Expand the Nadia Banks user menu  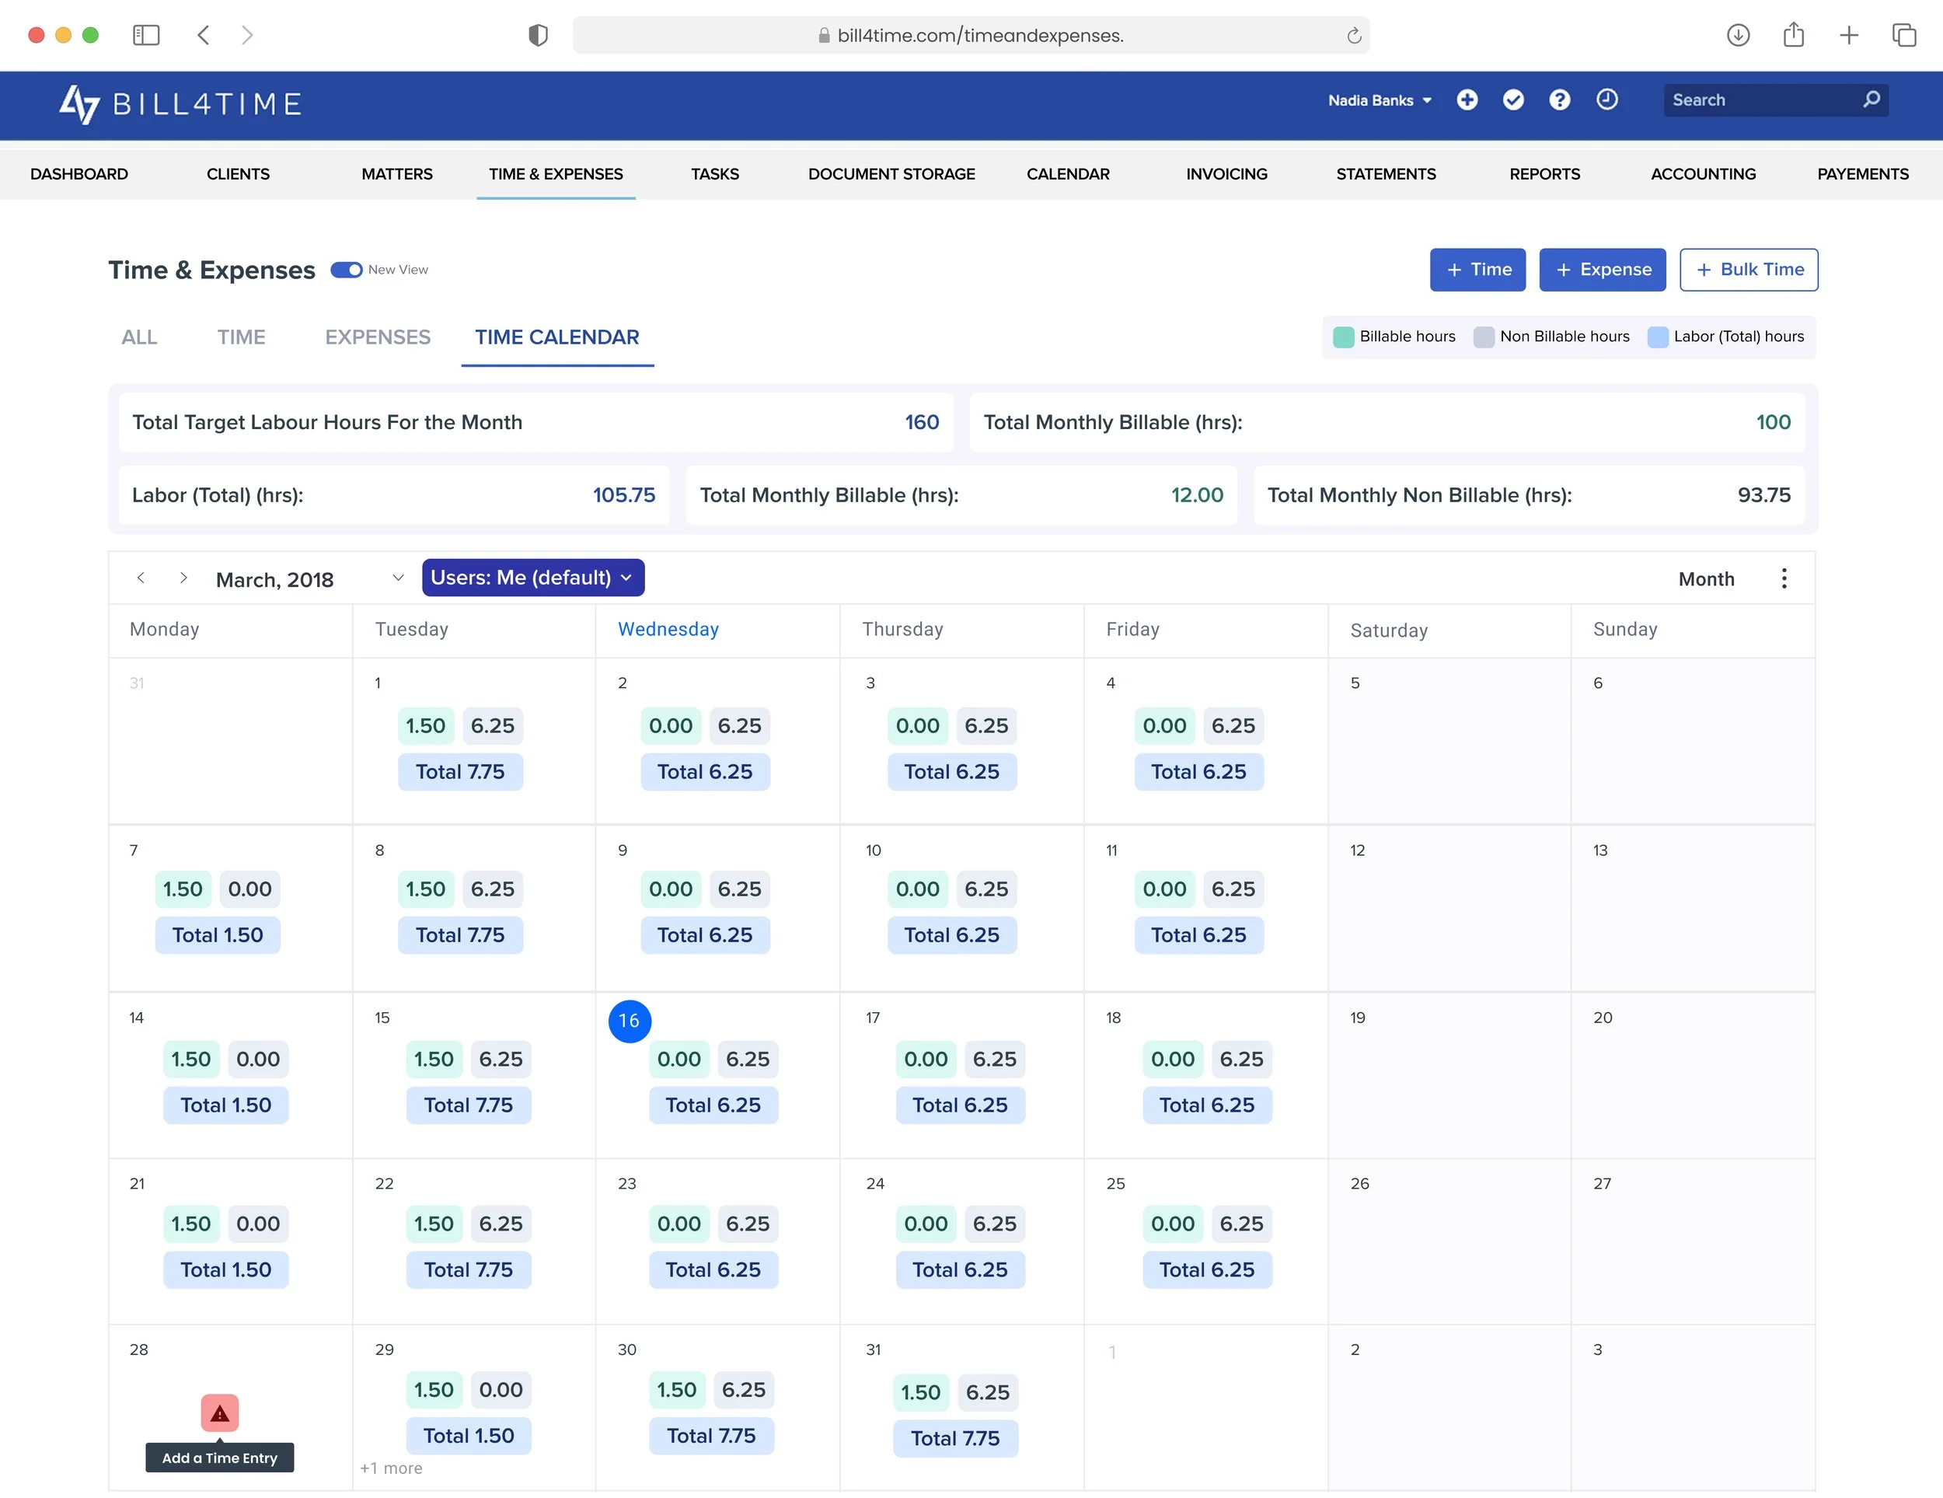1379,100
